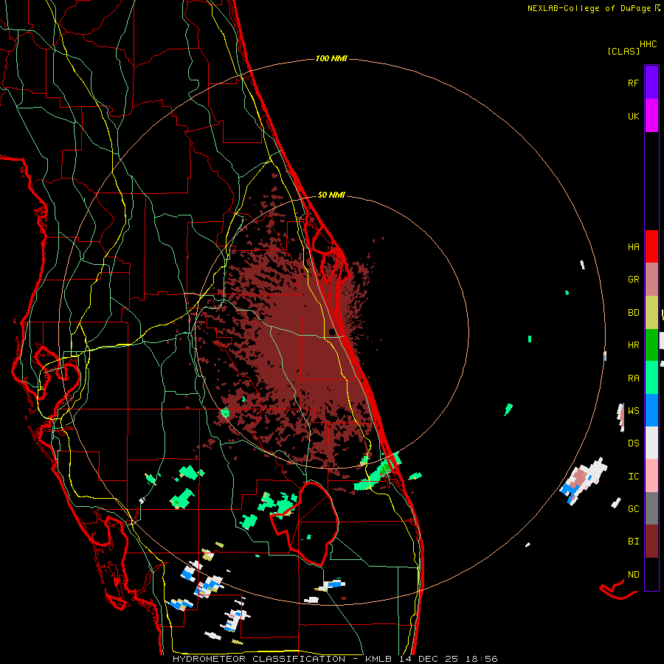Click the 'DS' legend label

tap(634, 443)
